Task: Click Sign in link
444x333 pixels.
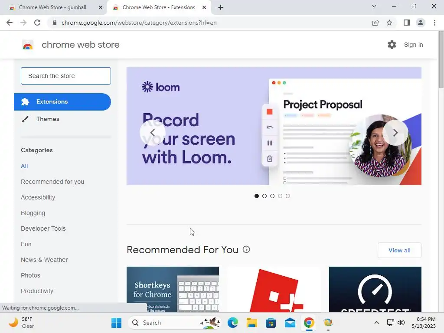Action: [x=413, y=45]
